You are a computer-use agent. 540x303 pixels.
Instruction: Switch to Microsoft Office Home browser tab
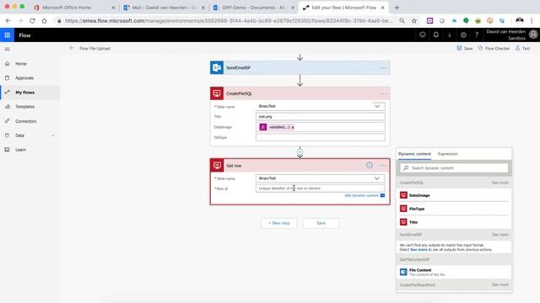click(74, 8)
